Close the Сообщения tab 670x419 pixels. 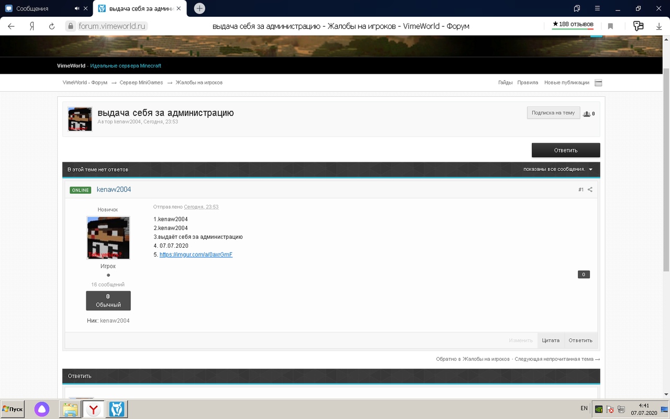(x=86, y=8)
